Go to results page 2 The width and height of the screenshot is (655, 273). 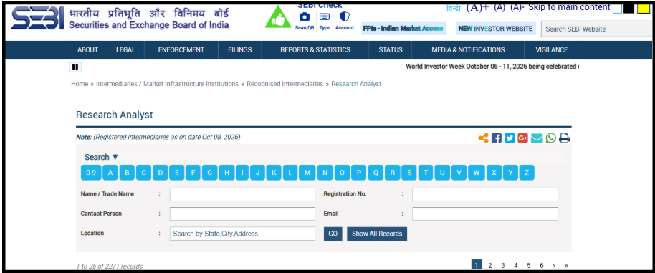point(490,266)
